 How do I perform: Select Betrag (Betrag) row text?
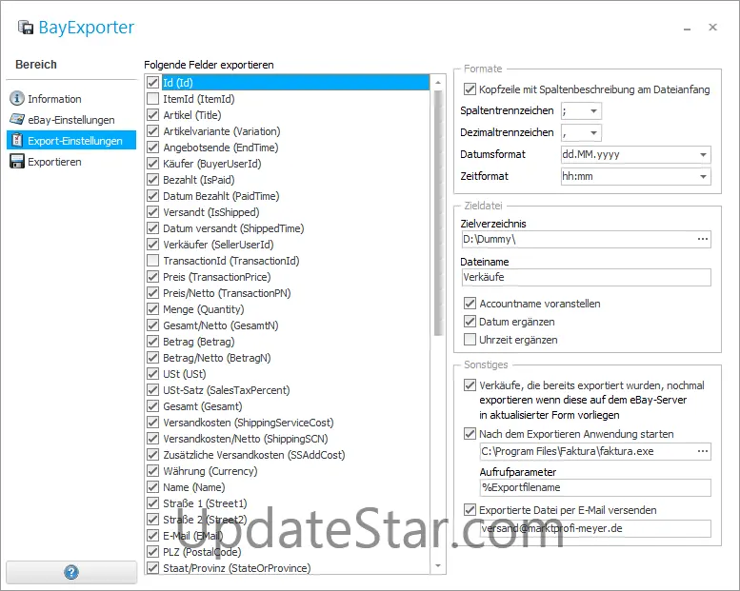coord(199,342)
